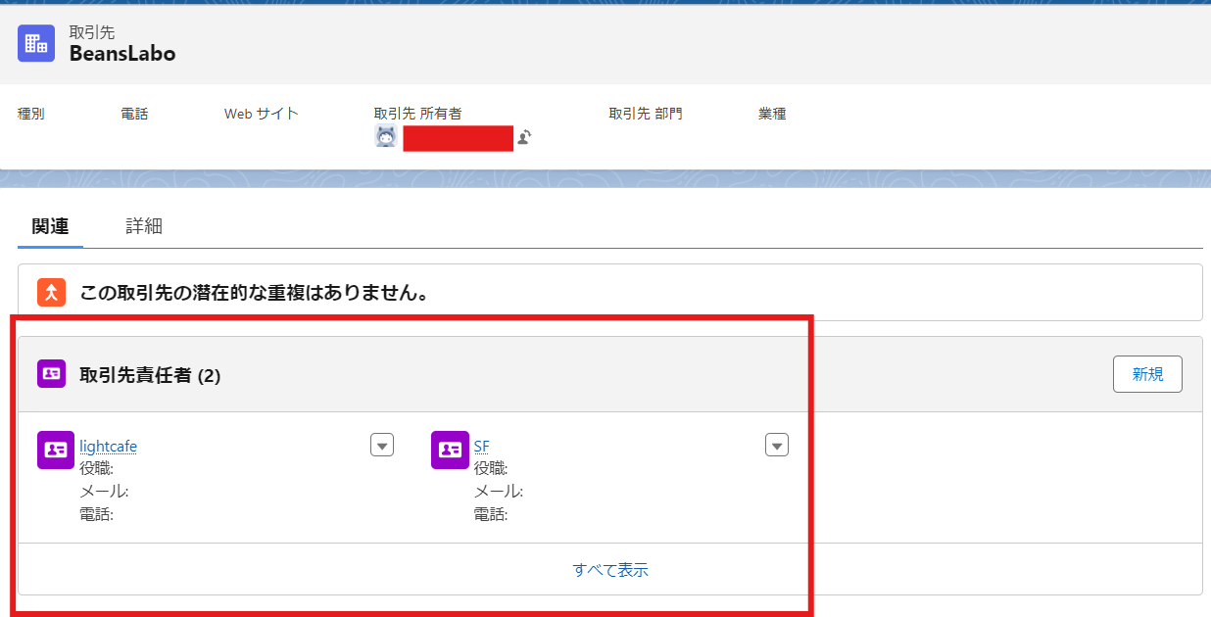Select the 関連 tab
The width and height of the screenshot is (1211, 617).
50,226
